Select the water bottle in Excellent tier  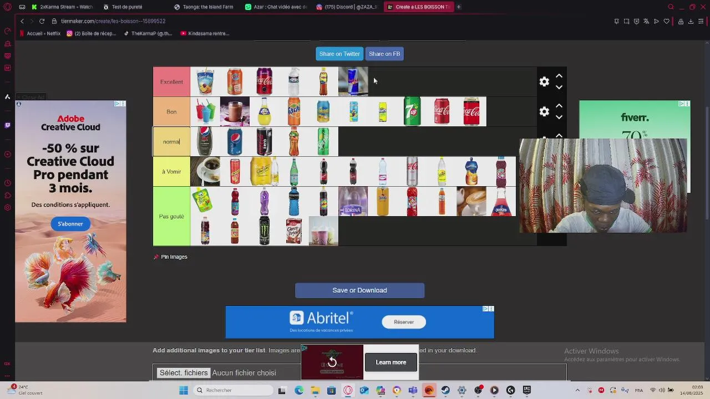pos(294,81)
